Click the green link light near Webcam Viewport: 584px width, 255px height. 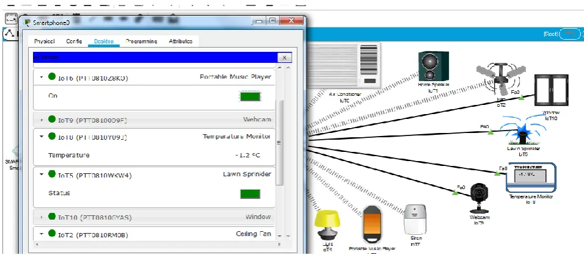tap(455, 193)
